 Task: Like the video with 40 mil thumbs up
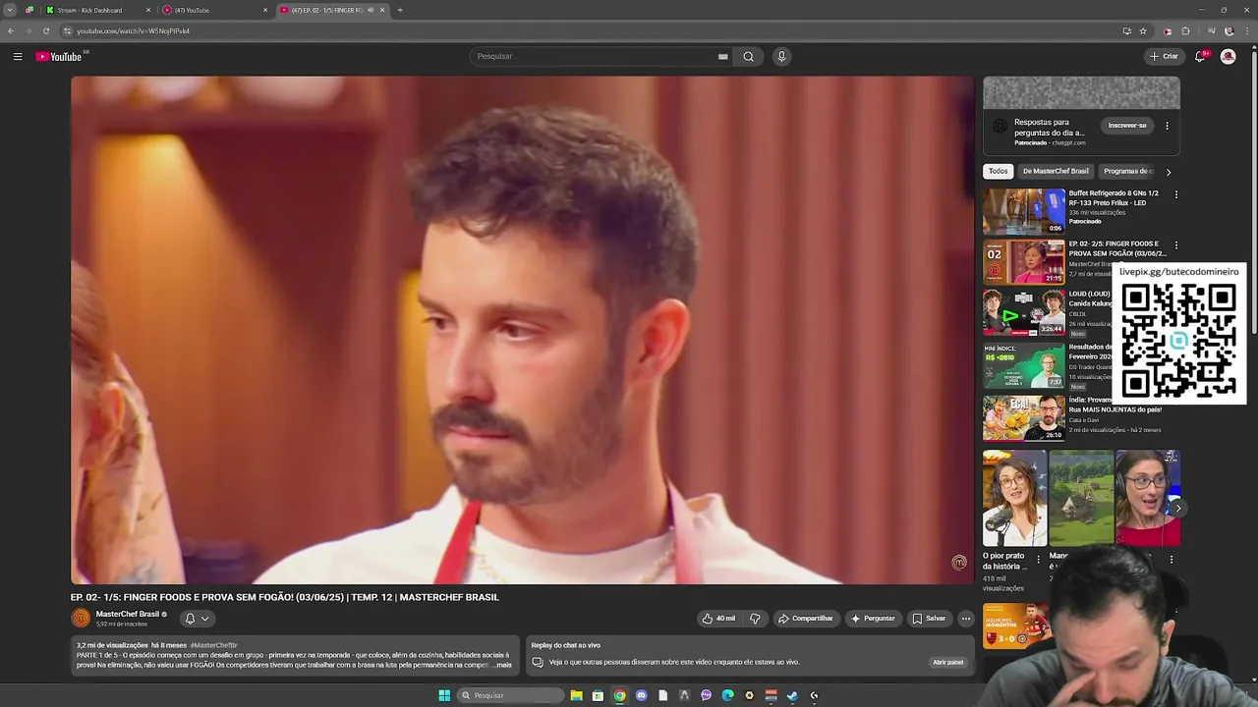tap(718, 619)
